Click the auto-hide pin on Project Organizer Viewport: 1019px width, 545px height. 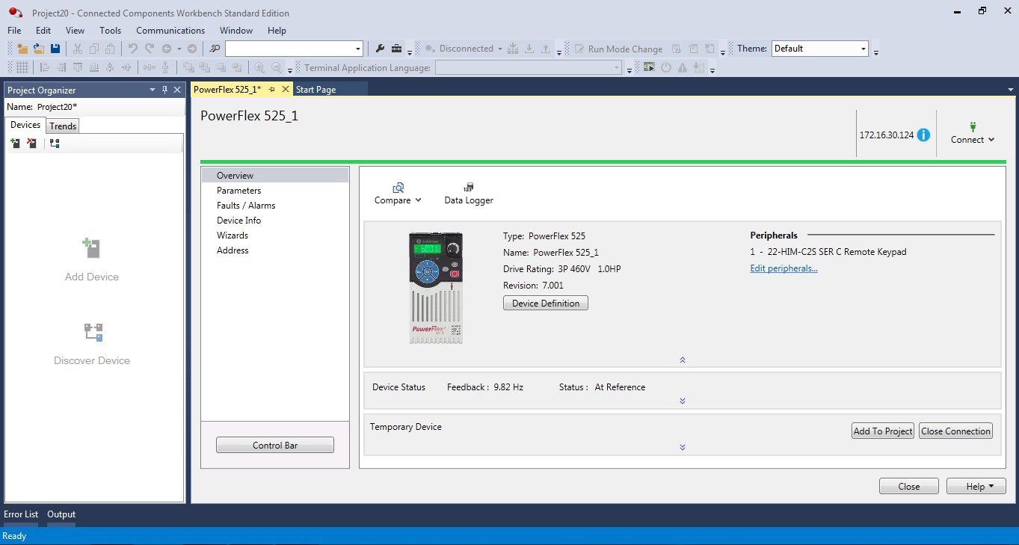[x=165, y=90]
